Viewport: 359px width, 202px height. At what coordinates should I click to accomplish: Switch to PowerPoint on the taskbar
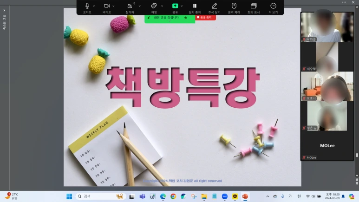pos(245,196)
